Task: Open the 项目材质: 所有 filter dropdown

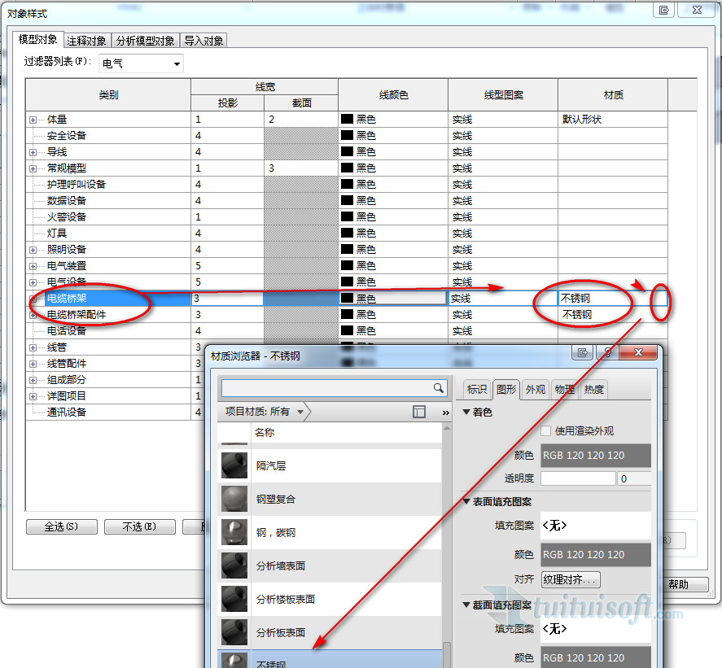Action: [x=300, y=413]
